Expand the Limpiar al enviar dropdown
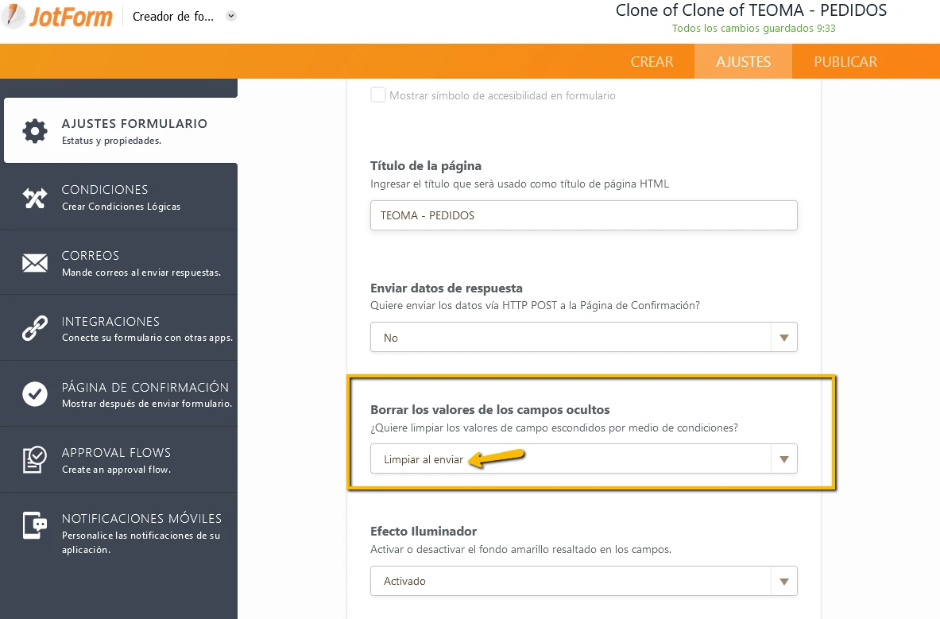This screenshot has width=940, height=619. 783,458
